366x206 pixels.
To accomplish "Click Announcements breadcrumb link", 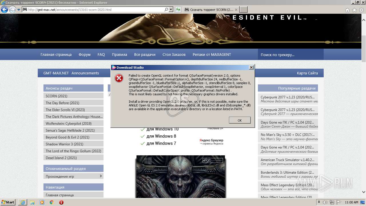I will click(x=85, y=73).
